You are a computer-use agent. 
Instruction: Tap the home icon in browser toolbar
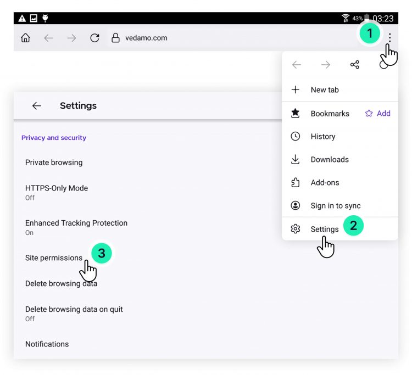click(x=25, y=38)
